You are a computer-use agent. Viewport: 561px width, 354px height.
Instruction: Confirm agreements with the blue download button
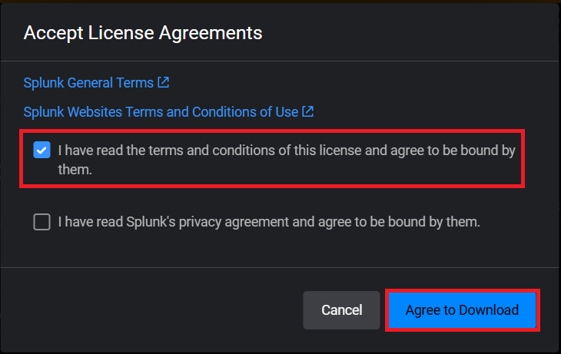pyautogui.click(x=462, y=310)
